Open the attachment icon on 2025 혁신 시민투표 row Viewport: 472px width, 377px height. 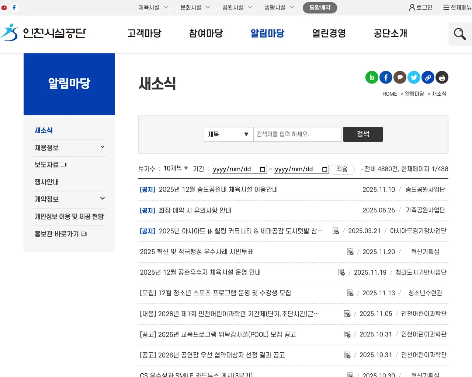pyautogui.click(x=350, y=251)
